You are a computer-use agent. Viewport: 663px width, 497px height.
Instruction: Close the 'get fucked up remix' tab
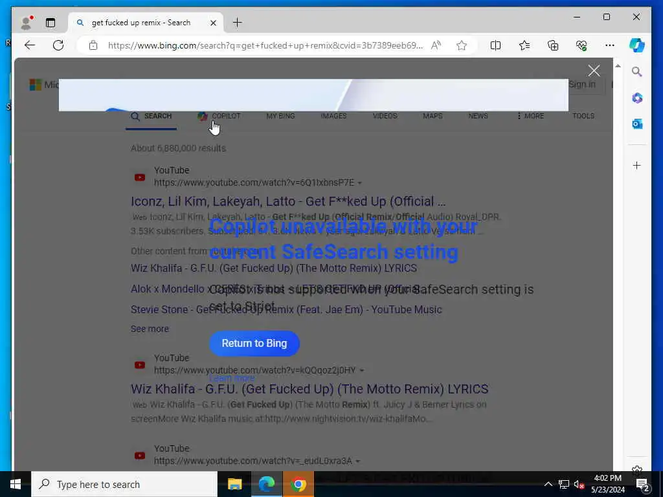[x=214, y=23]
